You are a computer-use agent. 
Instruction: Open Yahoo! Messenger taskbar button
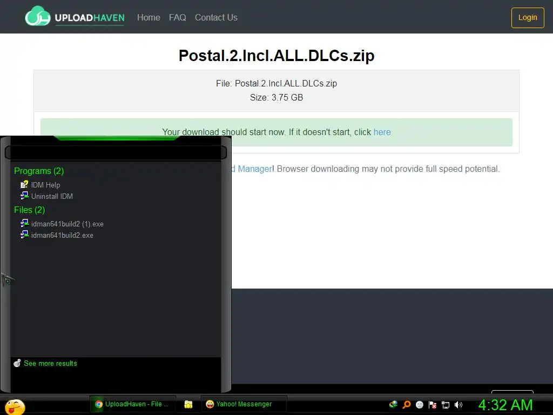244,404
